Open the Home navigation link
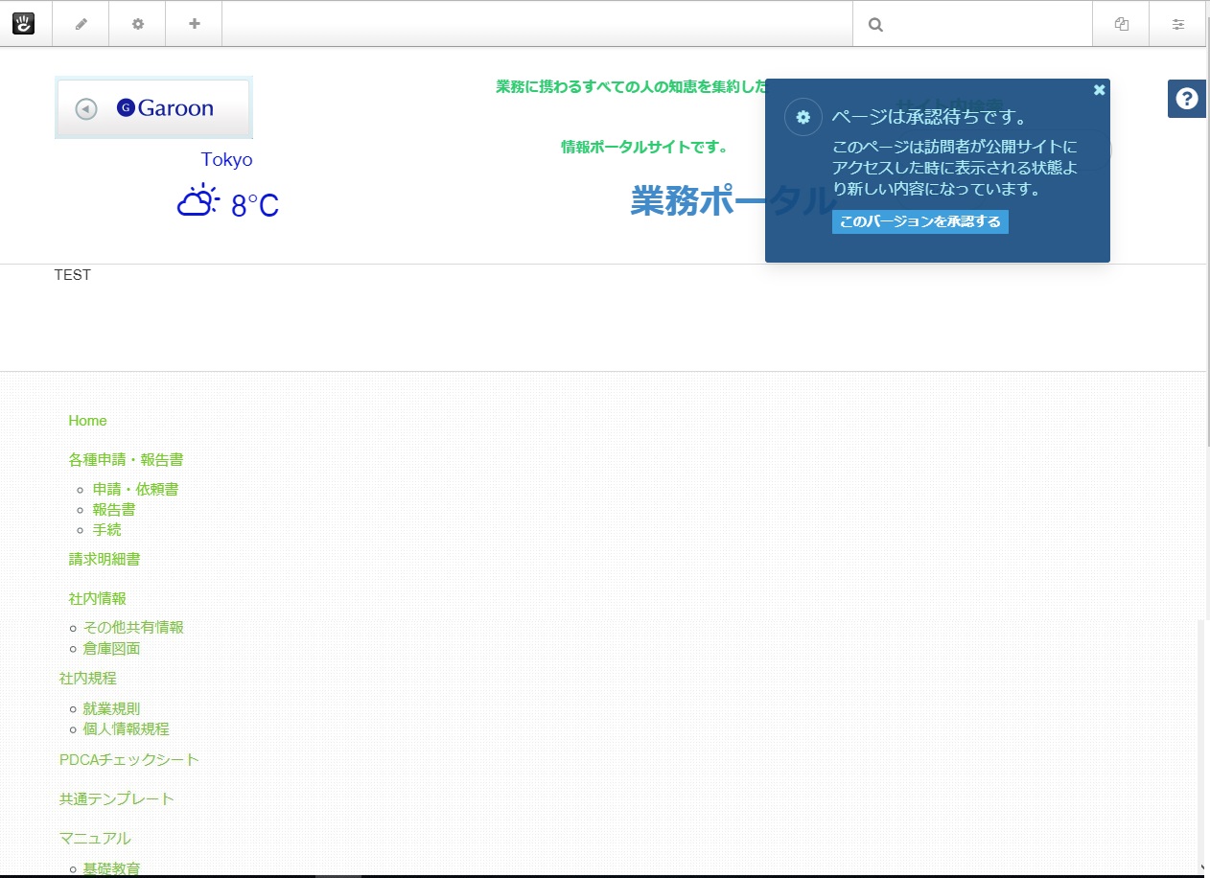The image size is (1210, 878). pos(88,421)
